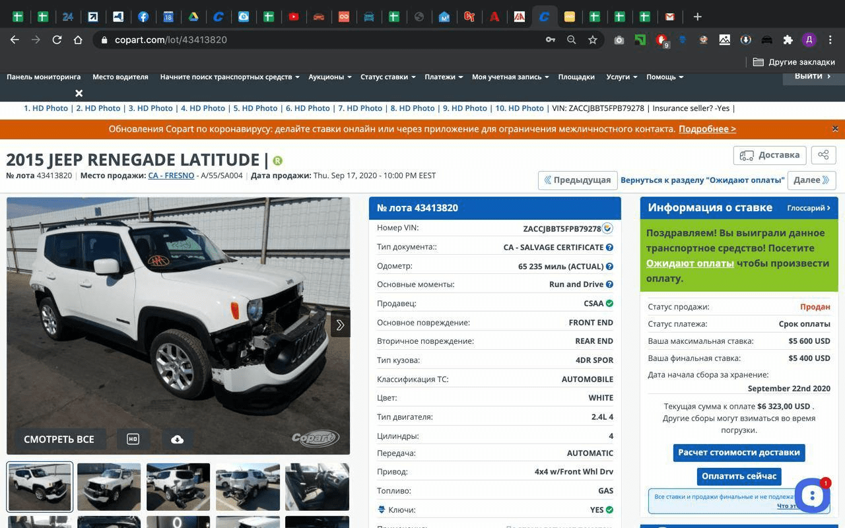Switch to the Google Drive tab
This screenshot has width=845, height=528.
(193, 16)
